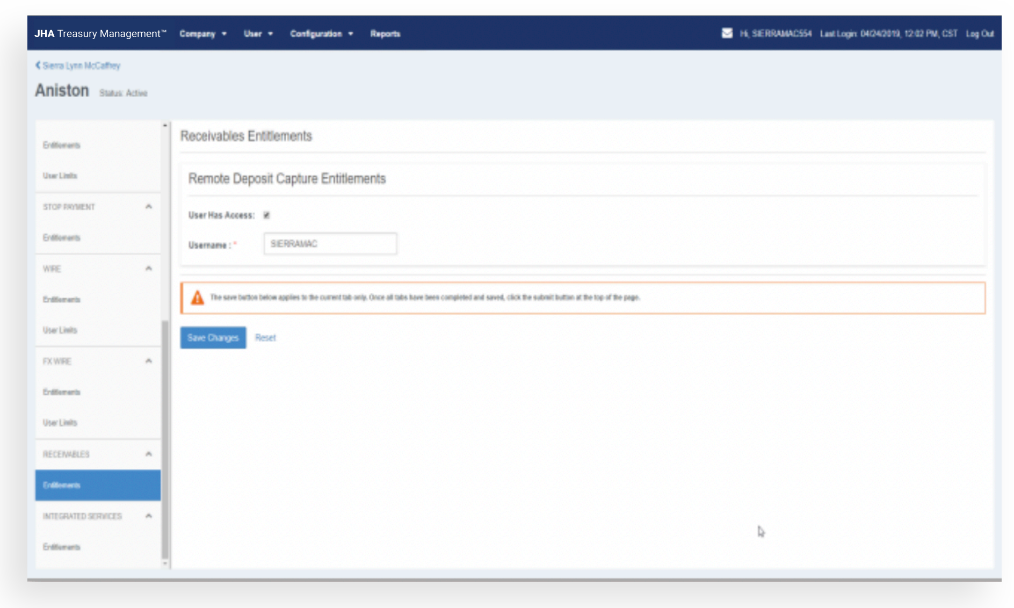Image resolution: width=1014 pixels, height=608 pixels.
Task: Open the Company dropdown menu
Action: [x=202, y=34]
